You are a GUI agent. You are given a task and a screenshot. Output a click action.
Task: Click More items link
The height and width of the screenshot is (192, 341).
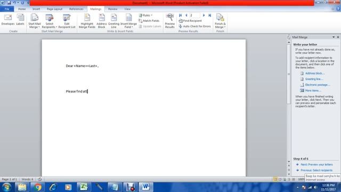313,91
